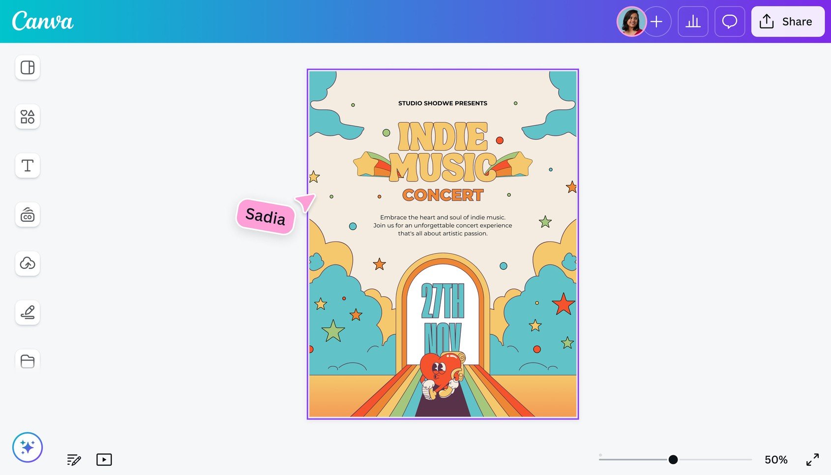Open the design notes view
This screenshot has height=475, width=831.
click(x=73, y=460)
